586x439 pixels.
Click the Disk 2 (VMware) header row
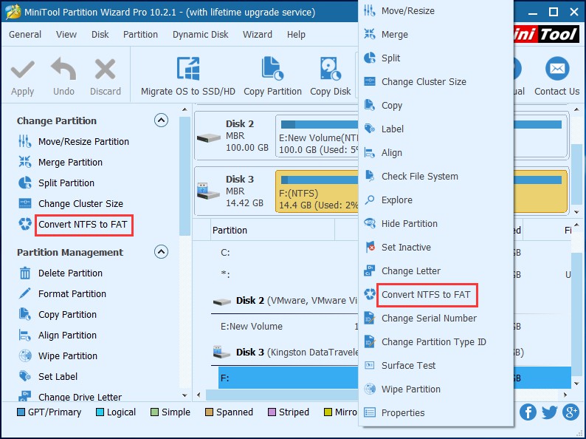point(285,301)
